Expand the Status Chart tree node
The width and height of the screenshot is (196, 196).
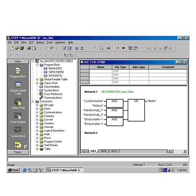click(x=37, y=83)
